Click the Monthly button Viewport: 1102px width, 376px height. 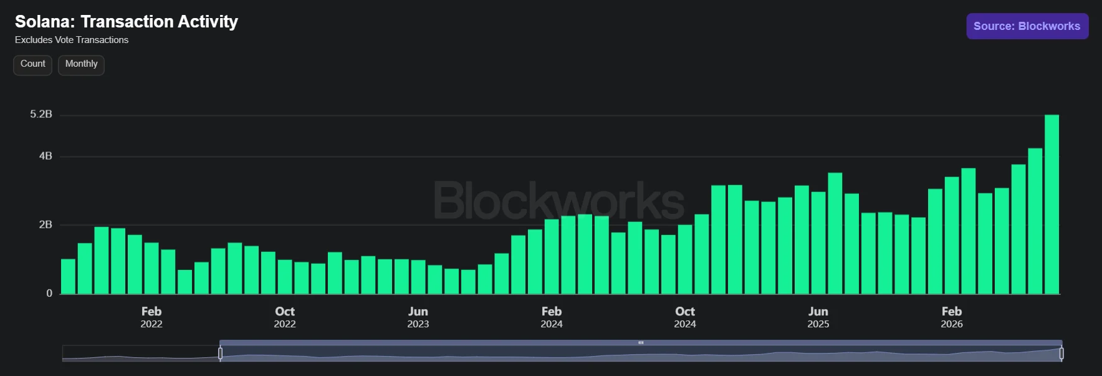coord(81,64)
